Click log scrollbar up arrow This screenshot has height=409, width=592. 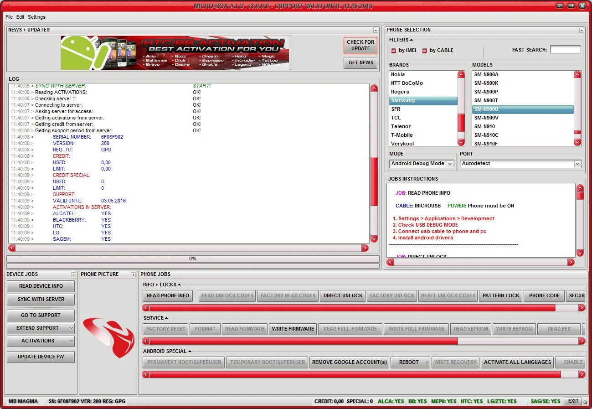click(374, 88)
